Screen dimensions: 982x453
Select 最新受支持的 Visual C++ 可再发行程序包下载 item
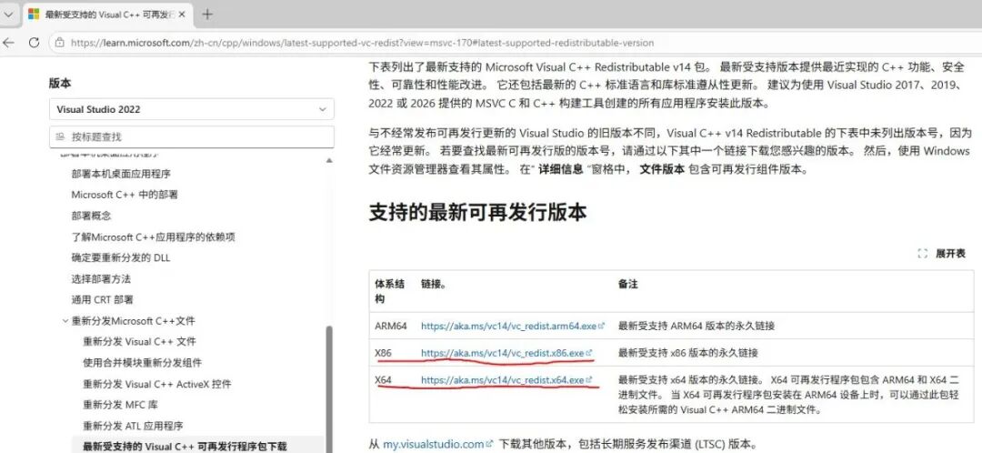(184, 446)
